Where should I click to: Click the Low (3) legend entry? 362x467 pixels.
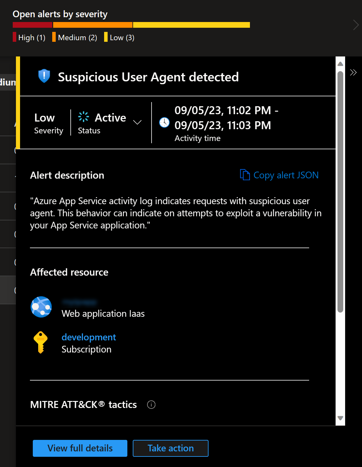tap(119, 37)
